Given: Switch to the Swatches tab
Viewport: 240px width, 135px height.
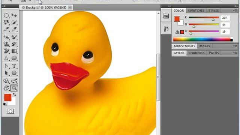Looking at the screenshot, I should 196,11.
